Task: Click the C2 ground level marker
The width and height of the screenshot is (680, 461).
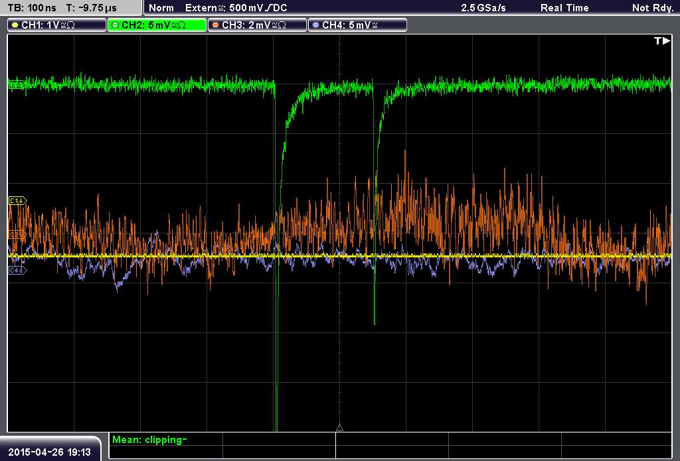Action: click(x=17, y=85)
